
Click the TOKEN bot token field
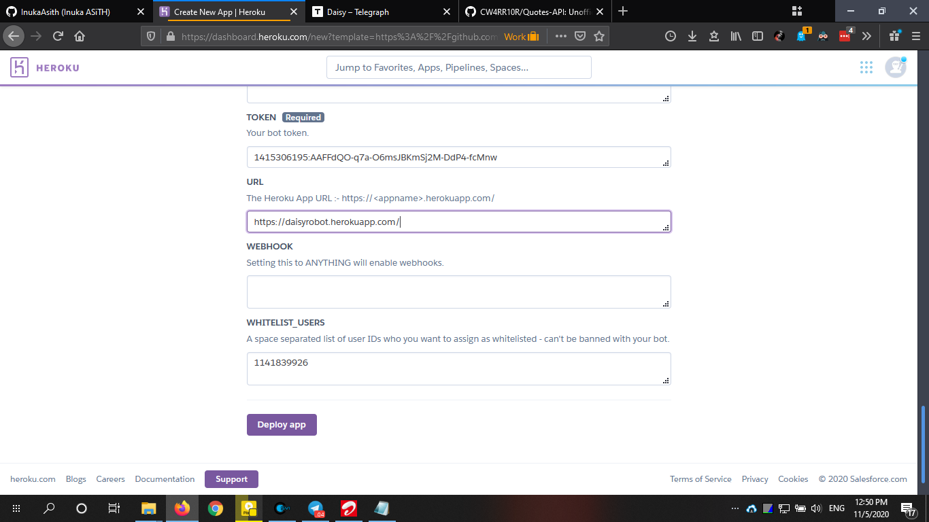point(458,157)
